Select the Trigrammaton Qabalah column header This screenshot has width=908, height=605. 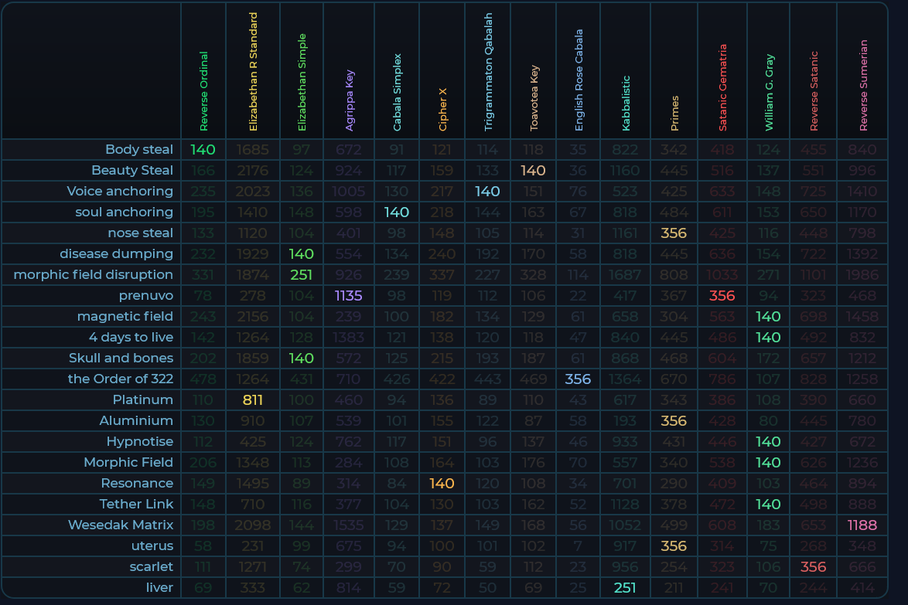click(488, 72)
